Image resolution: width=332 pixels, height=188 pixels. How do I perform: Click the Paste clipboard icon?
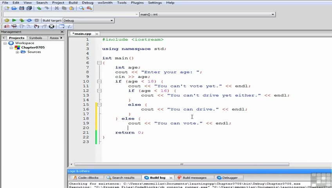72,8
